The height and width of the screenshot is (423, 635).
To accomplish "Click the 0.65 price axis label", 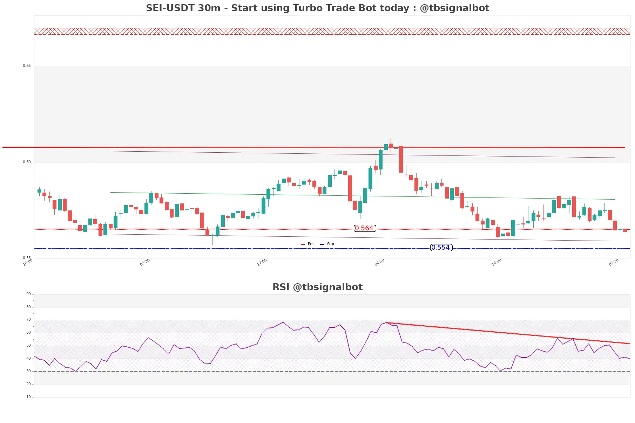I will point(27,66).
